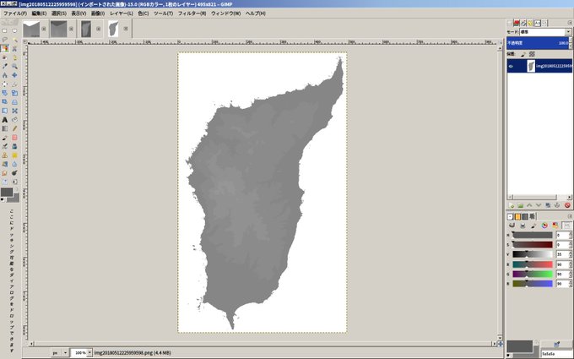Screen dimensions: 574x359
Task: Open the ウィンドウ(W) menu
Action: click(x=226, y=14)
